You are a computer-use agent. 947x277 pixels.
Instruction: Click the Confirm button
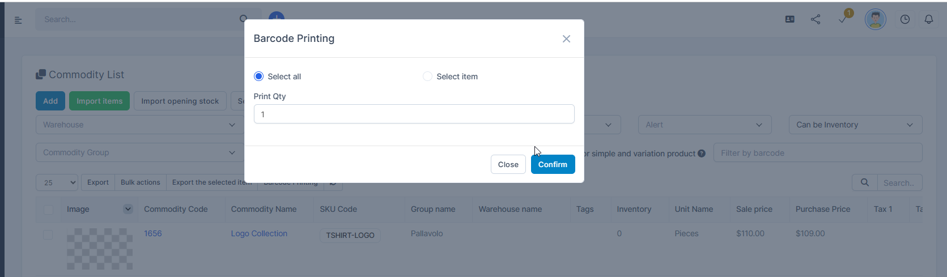553,164
